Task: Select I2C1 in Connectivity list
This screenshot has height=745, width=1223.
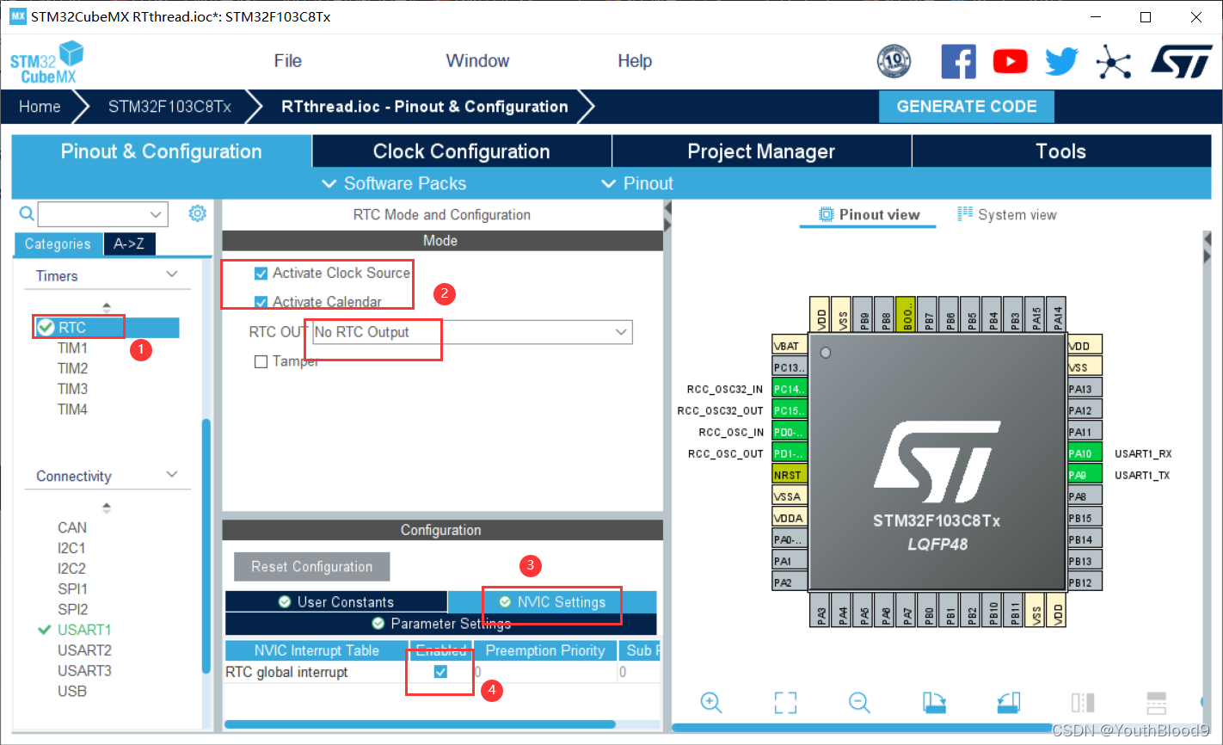Action: pyautogui.click(x=71, y=548)
